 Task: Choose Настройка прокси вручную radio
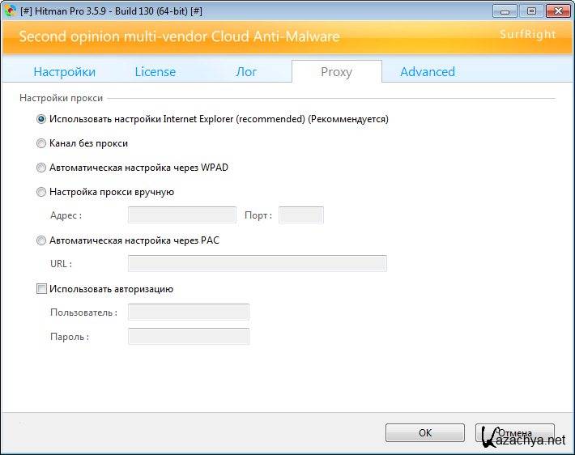(41, 192)
